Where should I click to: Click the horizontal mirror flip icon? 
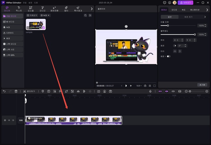(x=175, y=51)
